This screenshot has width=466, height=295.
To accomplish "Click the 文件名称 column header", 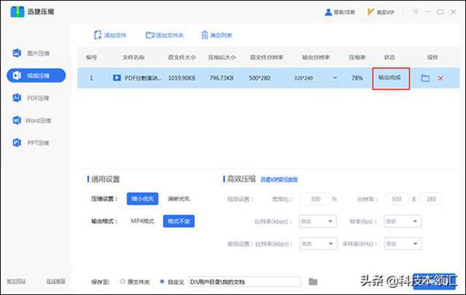I will tap(134, 57).
